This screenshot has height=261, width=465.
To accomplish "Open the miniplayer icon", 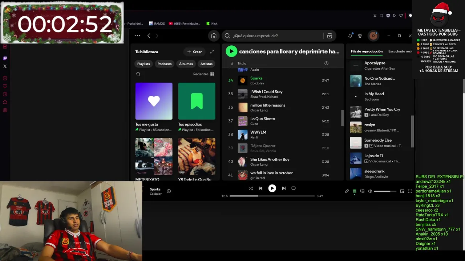I will point(402,191).
